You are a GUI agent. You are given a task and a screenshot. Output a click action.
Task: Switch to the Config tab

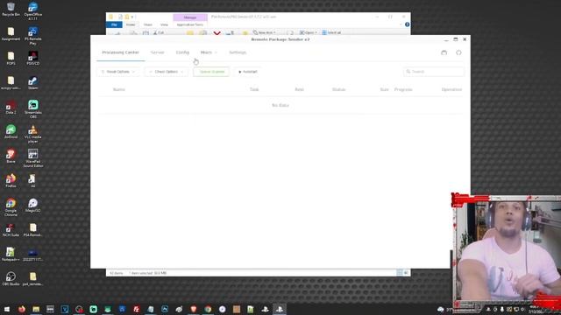(182, 52)
